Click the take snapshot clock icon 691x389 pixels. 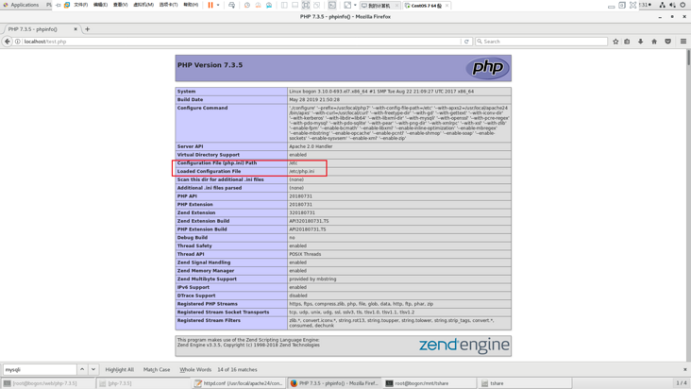click(x=247, y=6)
